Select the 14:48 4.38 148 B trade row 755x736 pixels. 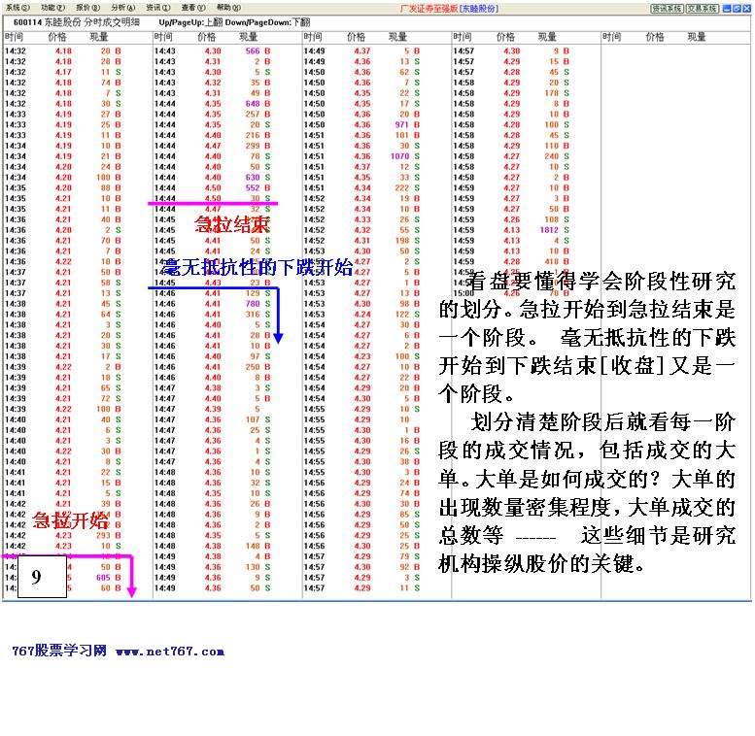(x=213, y=546)
